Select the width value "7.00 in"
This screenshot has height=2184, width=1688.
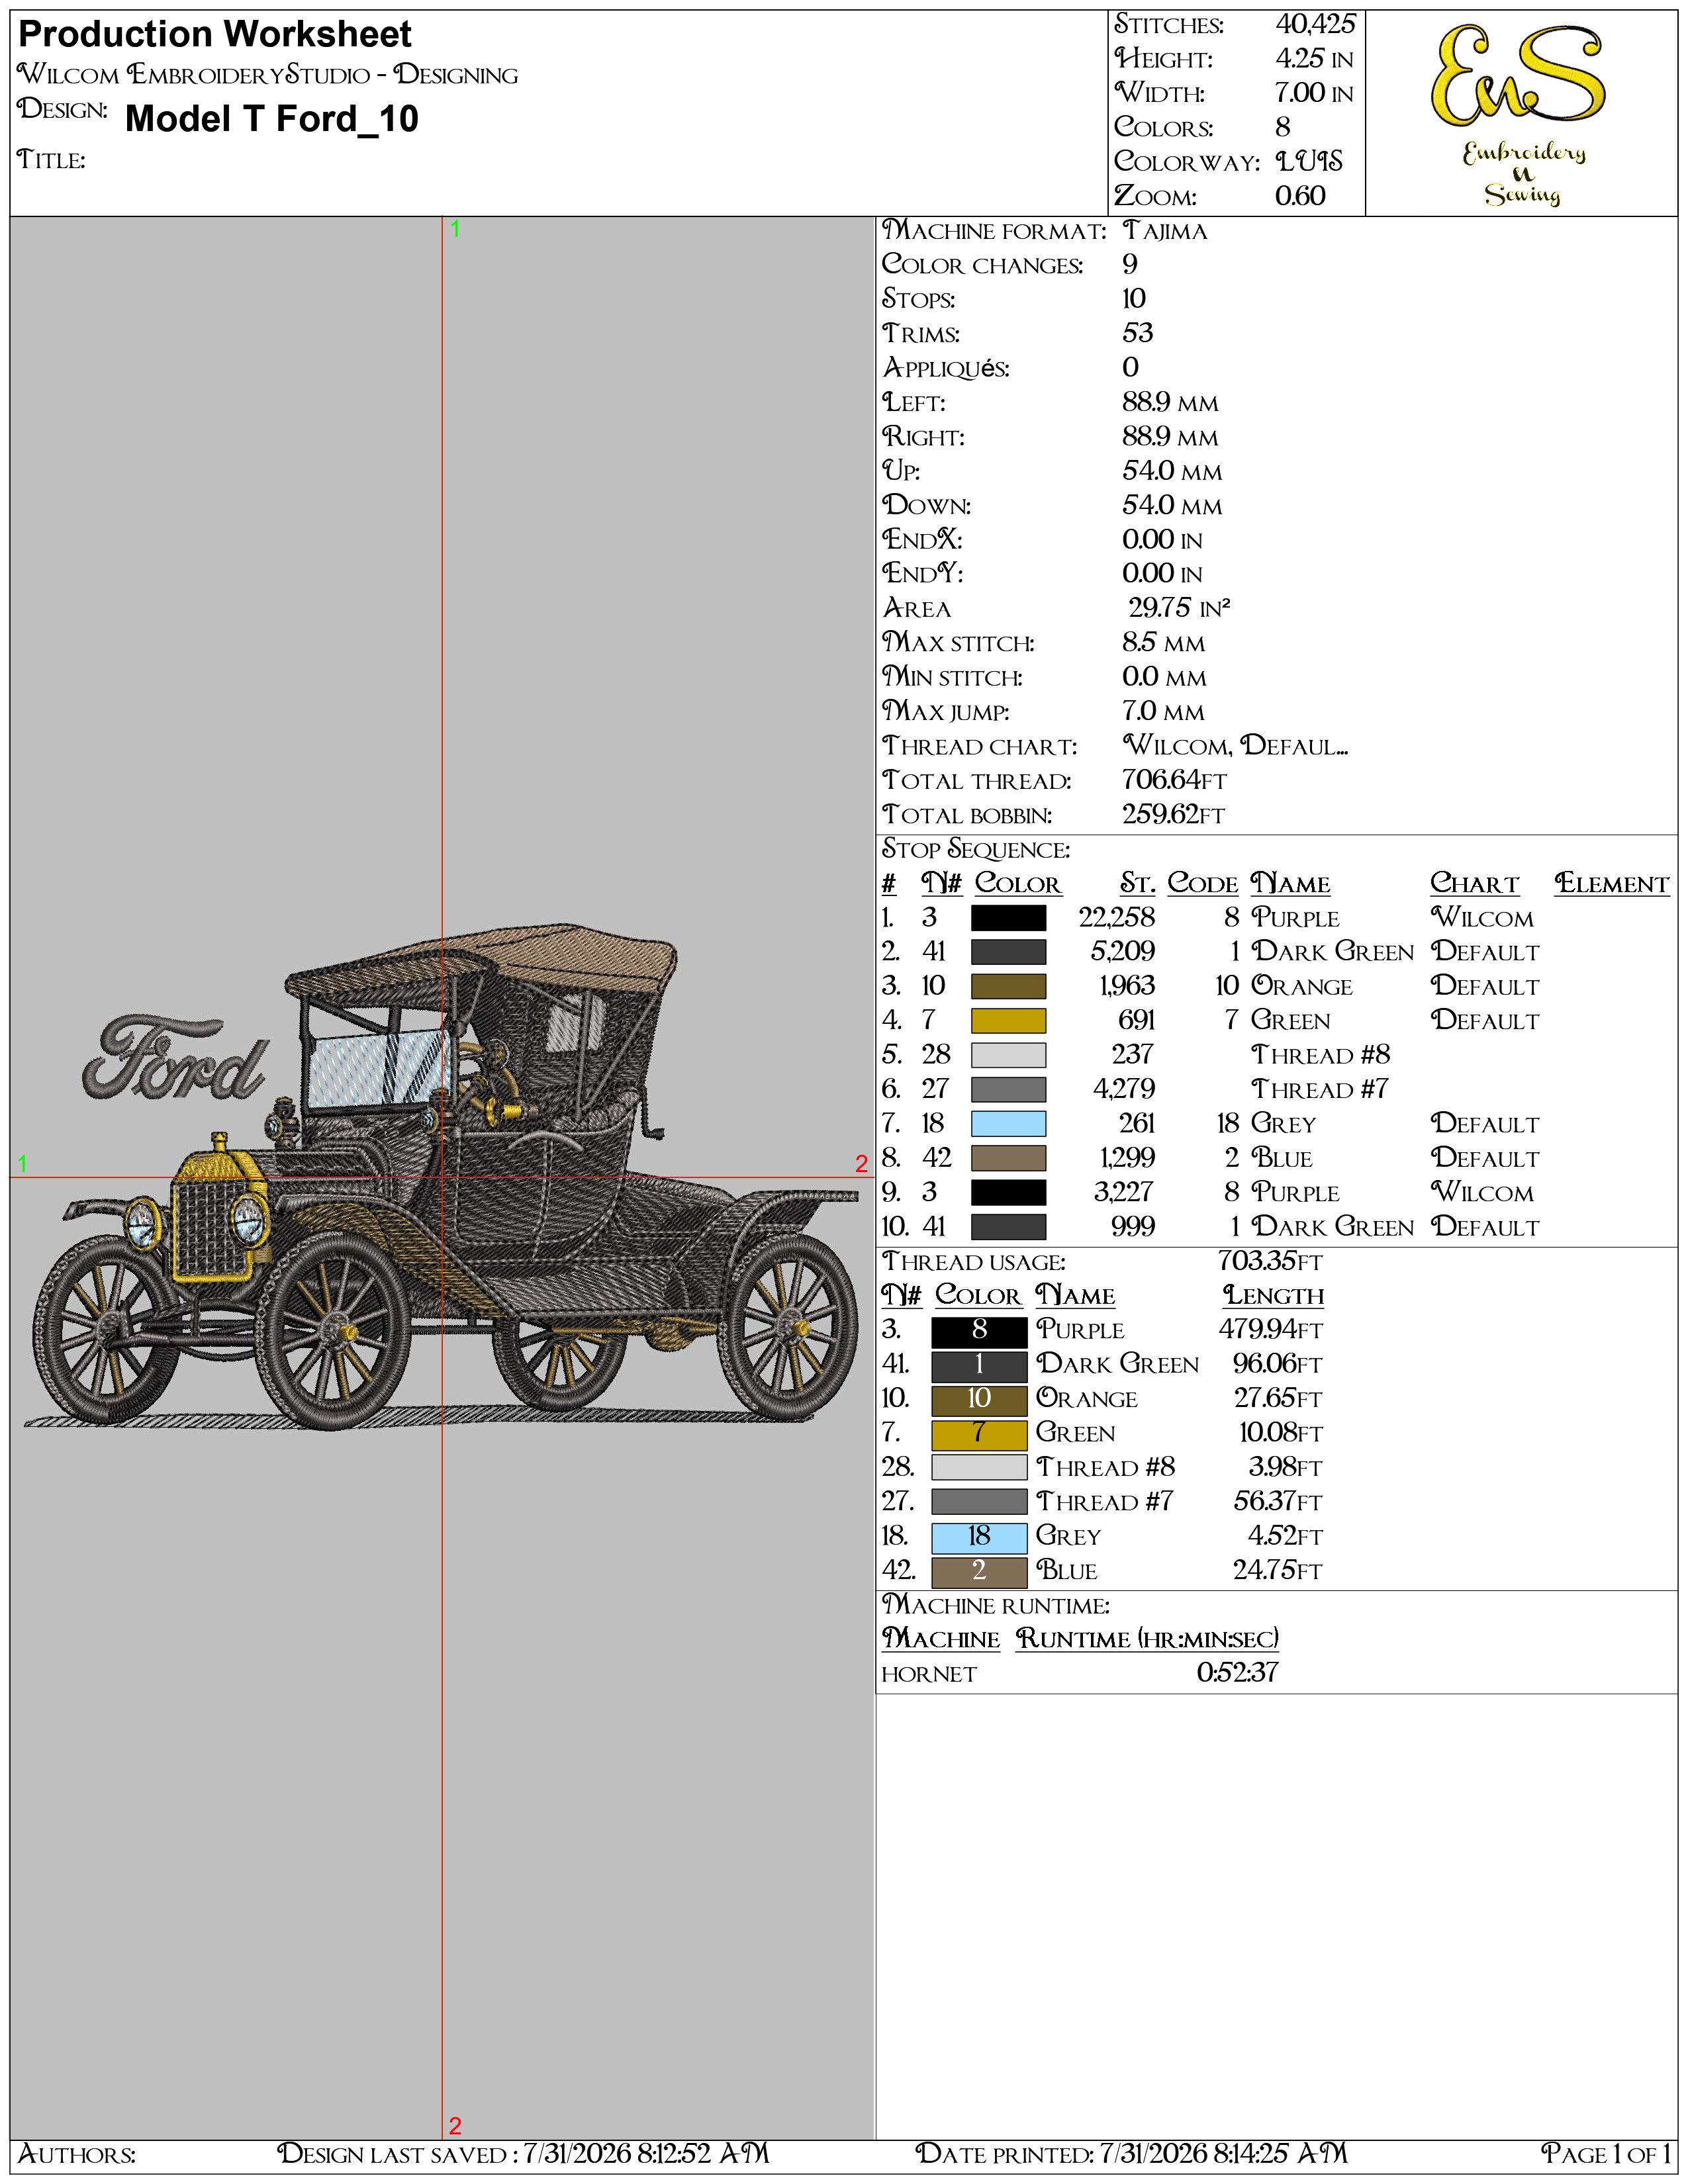(x=1314, y=93)
